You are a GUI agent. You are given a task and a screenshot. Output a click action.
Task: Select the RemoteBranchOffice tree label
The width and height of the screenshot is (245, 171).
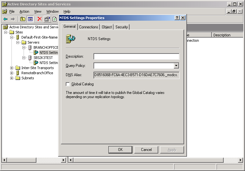point(37,73)
